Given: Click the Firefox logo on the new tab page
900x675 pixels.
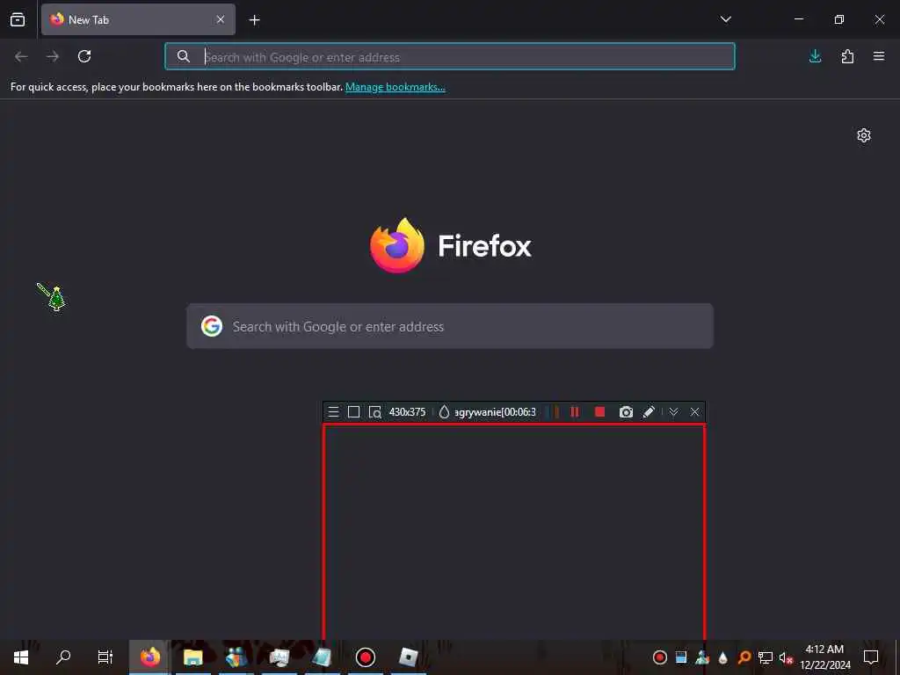Looking at the screenshot, I should click(396, 246).
